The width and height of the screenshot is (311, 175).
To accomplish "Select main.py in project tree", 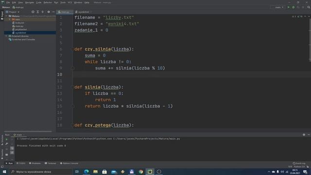I will point(19,26).
